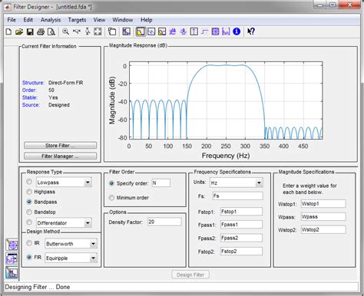Click the Print toolbar icon
Image resolution: width=364 pixels, height=296 pixels.
click(41, 31)
